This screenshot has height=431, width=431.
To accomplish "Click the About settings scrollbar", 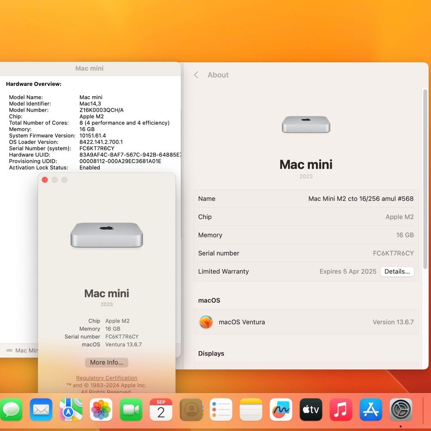I will 425,179.
